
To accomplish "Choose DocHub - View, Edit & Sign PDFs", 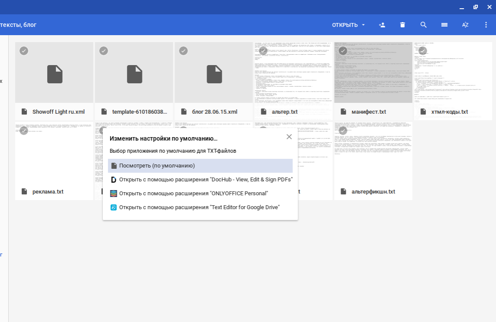I will (200, 180).
